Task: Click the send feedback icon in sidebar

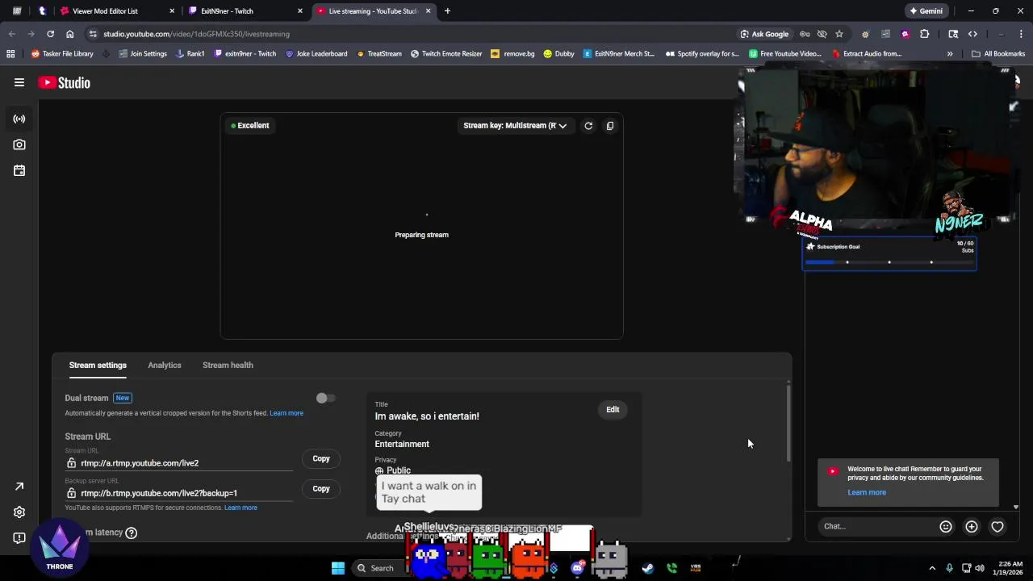Action: [19, 538]
